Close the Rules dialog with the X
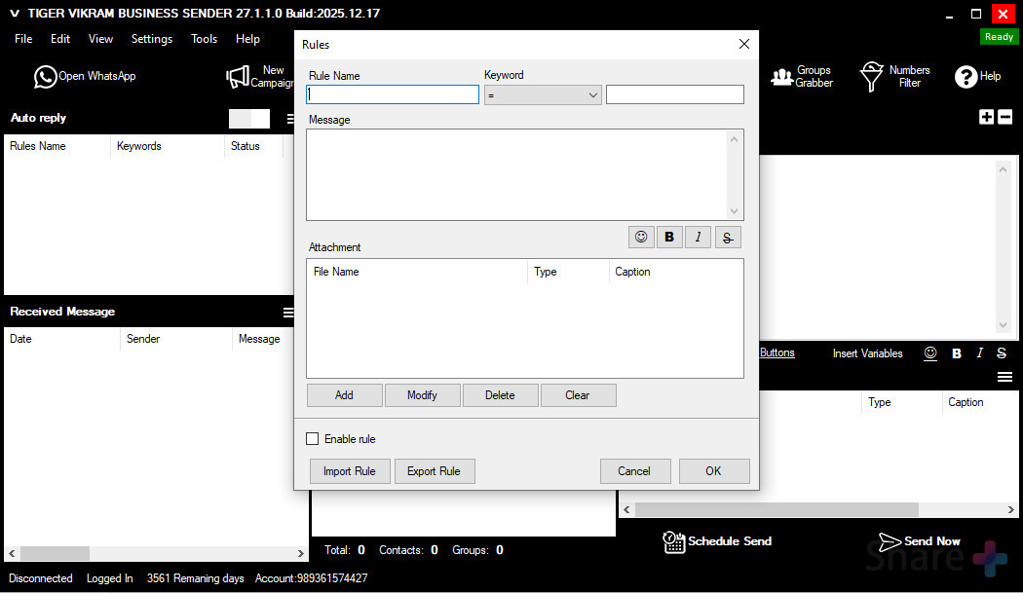1023x593 pixels. tap(743, 44)
